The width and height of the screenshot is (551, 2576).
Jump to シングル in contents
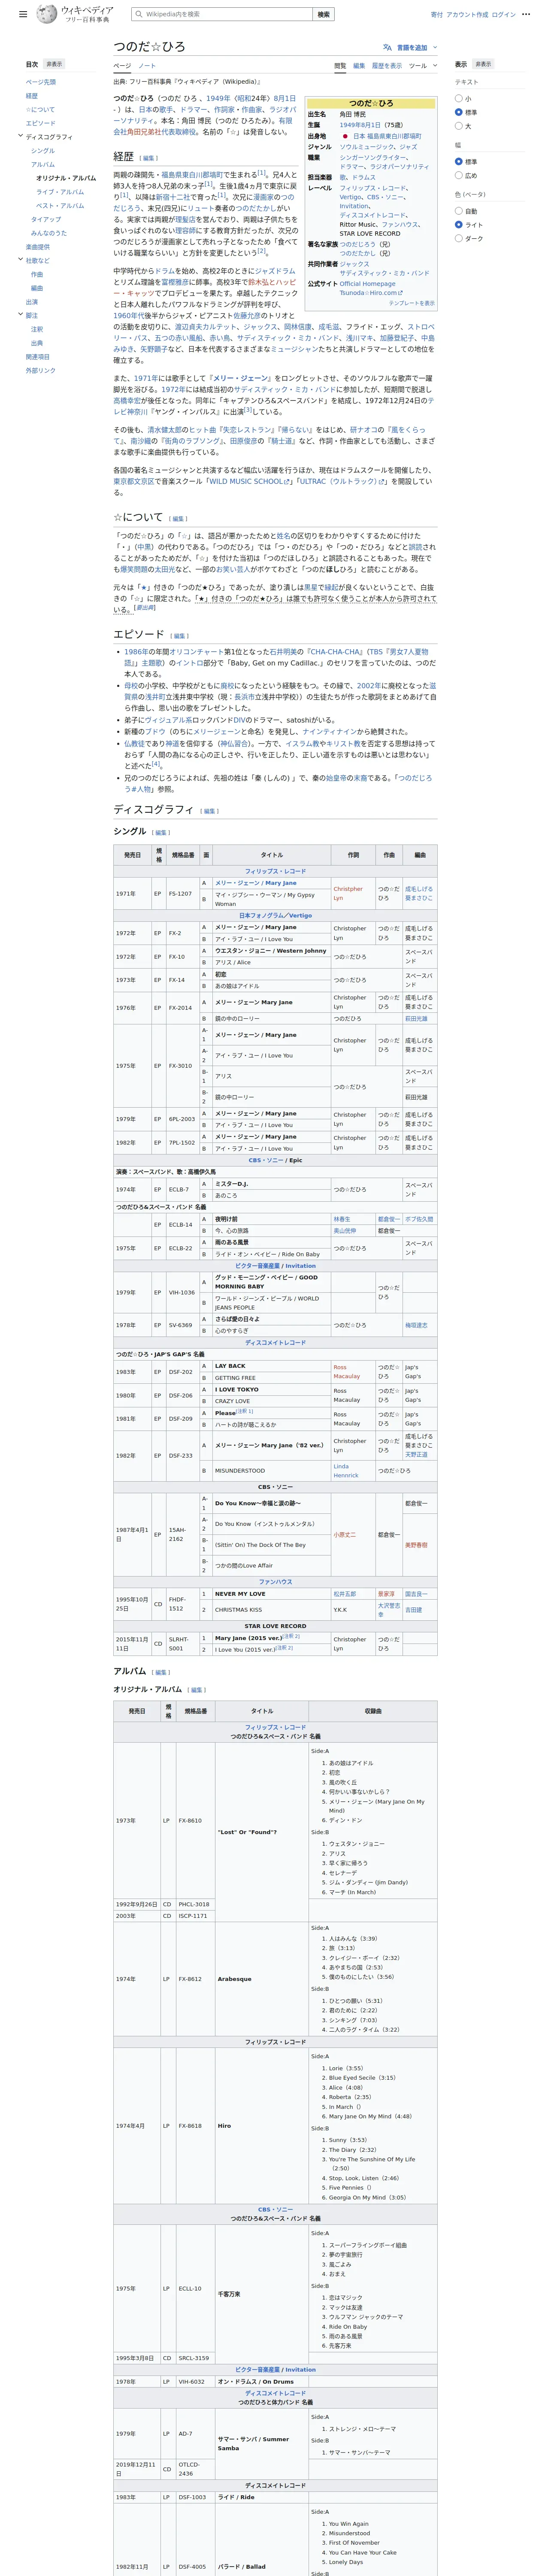pos(43,151)
